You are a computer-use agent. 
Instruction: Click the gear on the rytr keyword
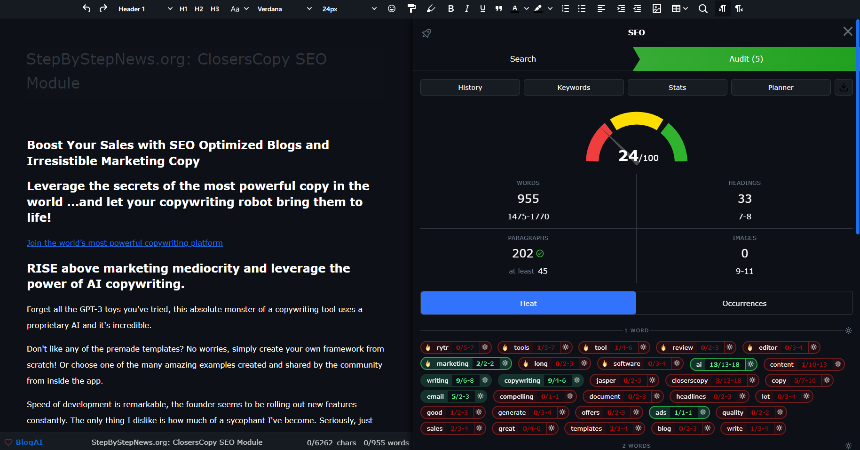pos(485,347)
